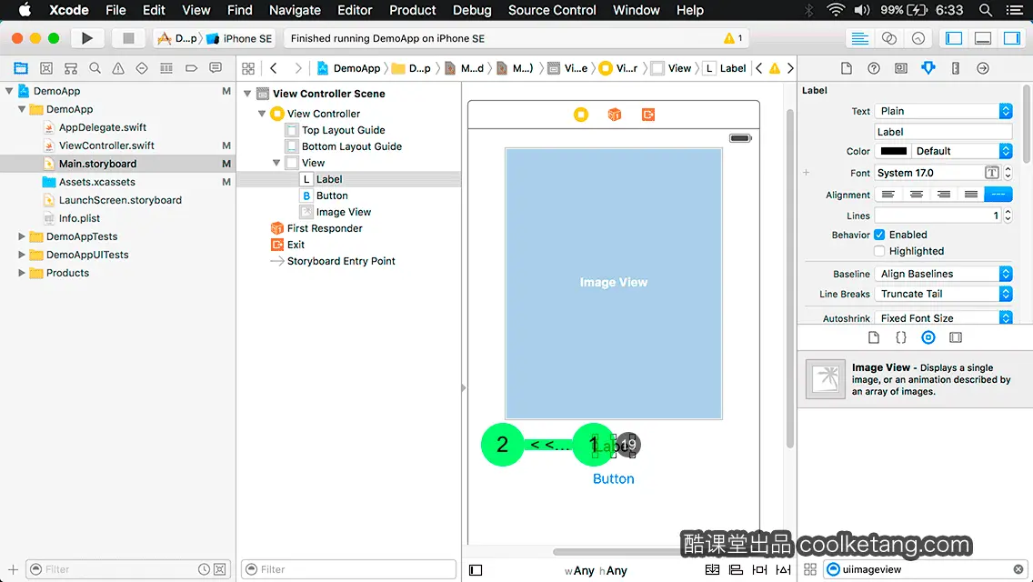Open the Editor menu
The width and height of the screenshot is (1033, 582).
(x=355, y=10)
